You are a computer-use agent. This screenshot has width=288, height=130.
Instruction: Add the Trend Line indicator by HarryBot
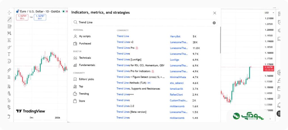[x=123, y=36]
